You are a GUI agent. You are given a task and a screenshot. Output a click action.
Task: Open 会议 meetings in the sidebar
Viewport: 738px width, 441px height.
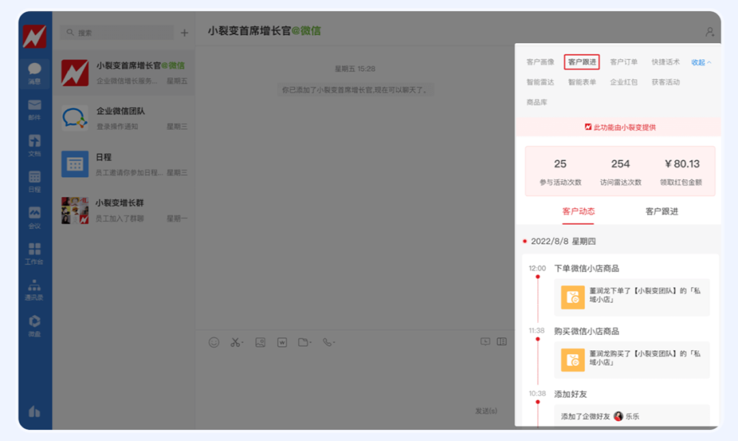point(35,217)
